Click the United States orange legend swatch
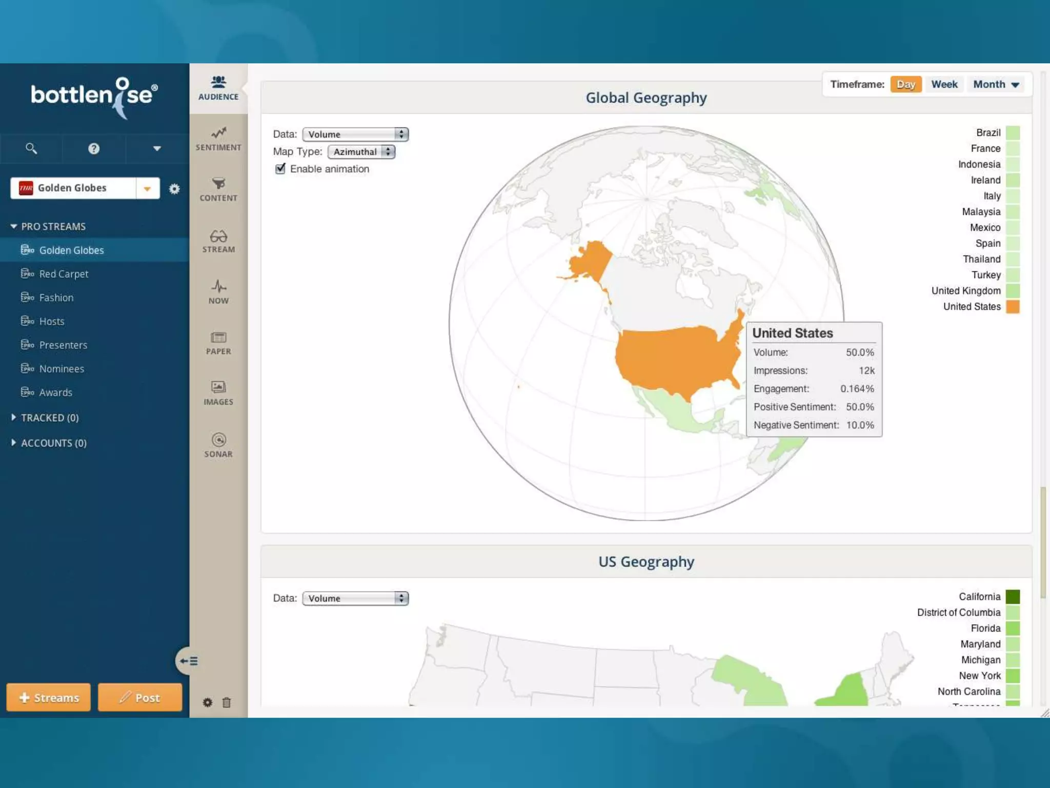The image size is (1050, 788). point(1012,307)
